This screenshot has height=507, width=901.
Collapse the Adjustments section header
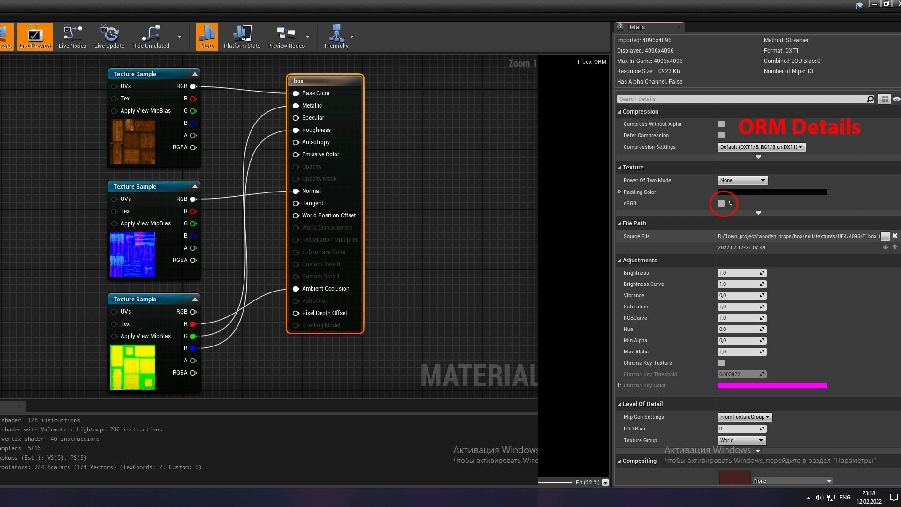[639, 261]
